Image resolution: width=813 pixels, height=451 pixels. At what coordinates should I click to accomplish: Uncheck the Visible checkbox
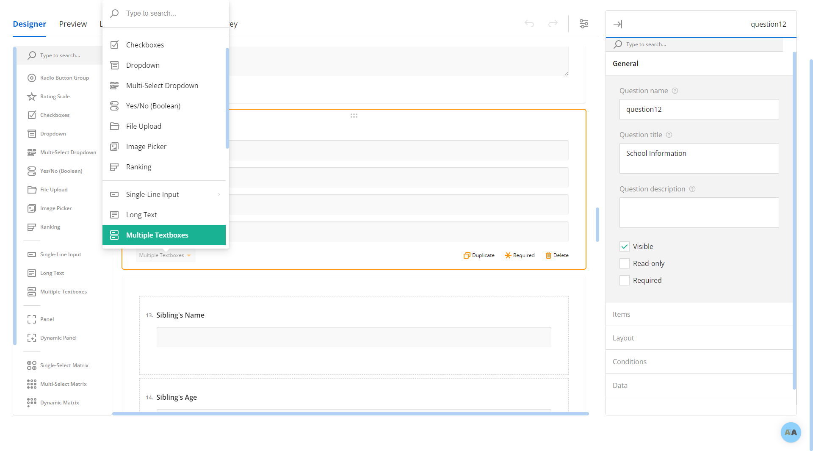tap(625, 246)
